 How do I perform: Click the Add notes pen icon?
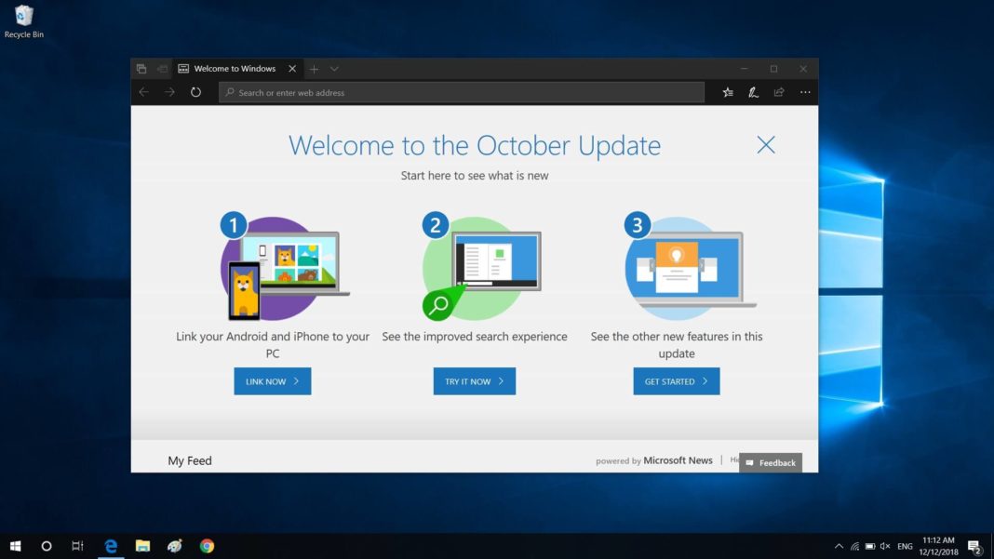tap(753, 92)
